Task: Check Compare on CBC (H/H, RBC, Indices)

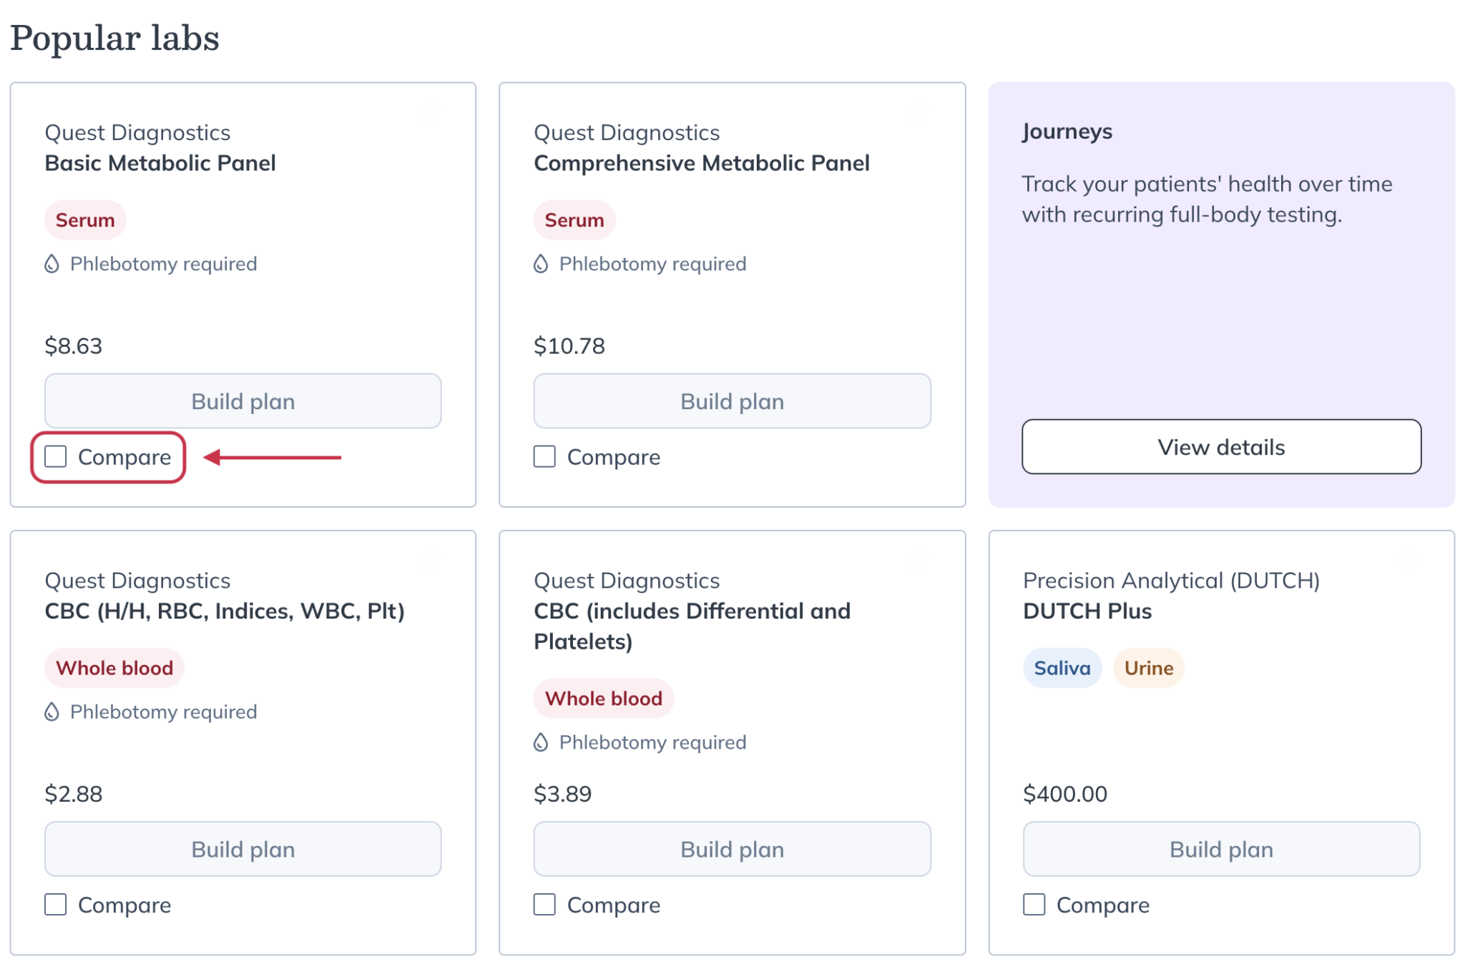Action: click(56, 904)
